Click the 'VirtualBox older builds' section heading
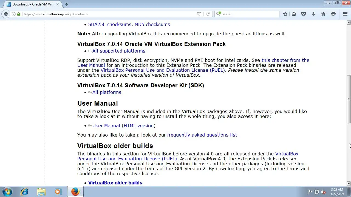Image resolution: width=351 pixels, height=197 pixels. (115, 146)
